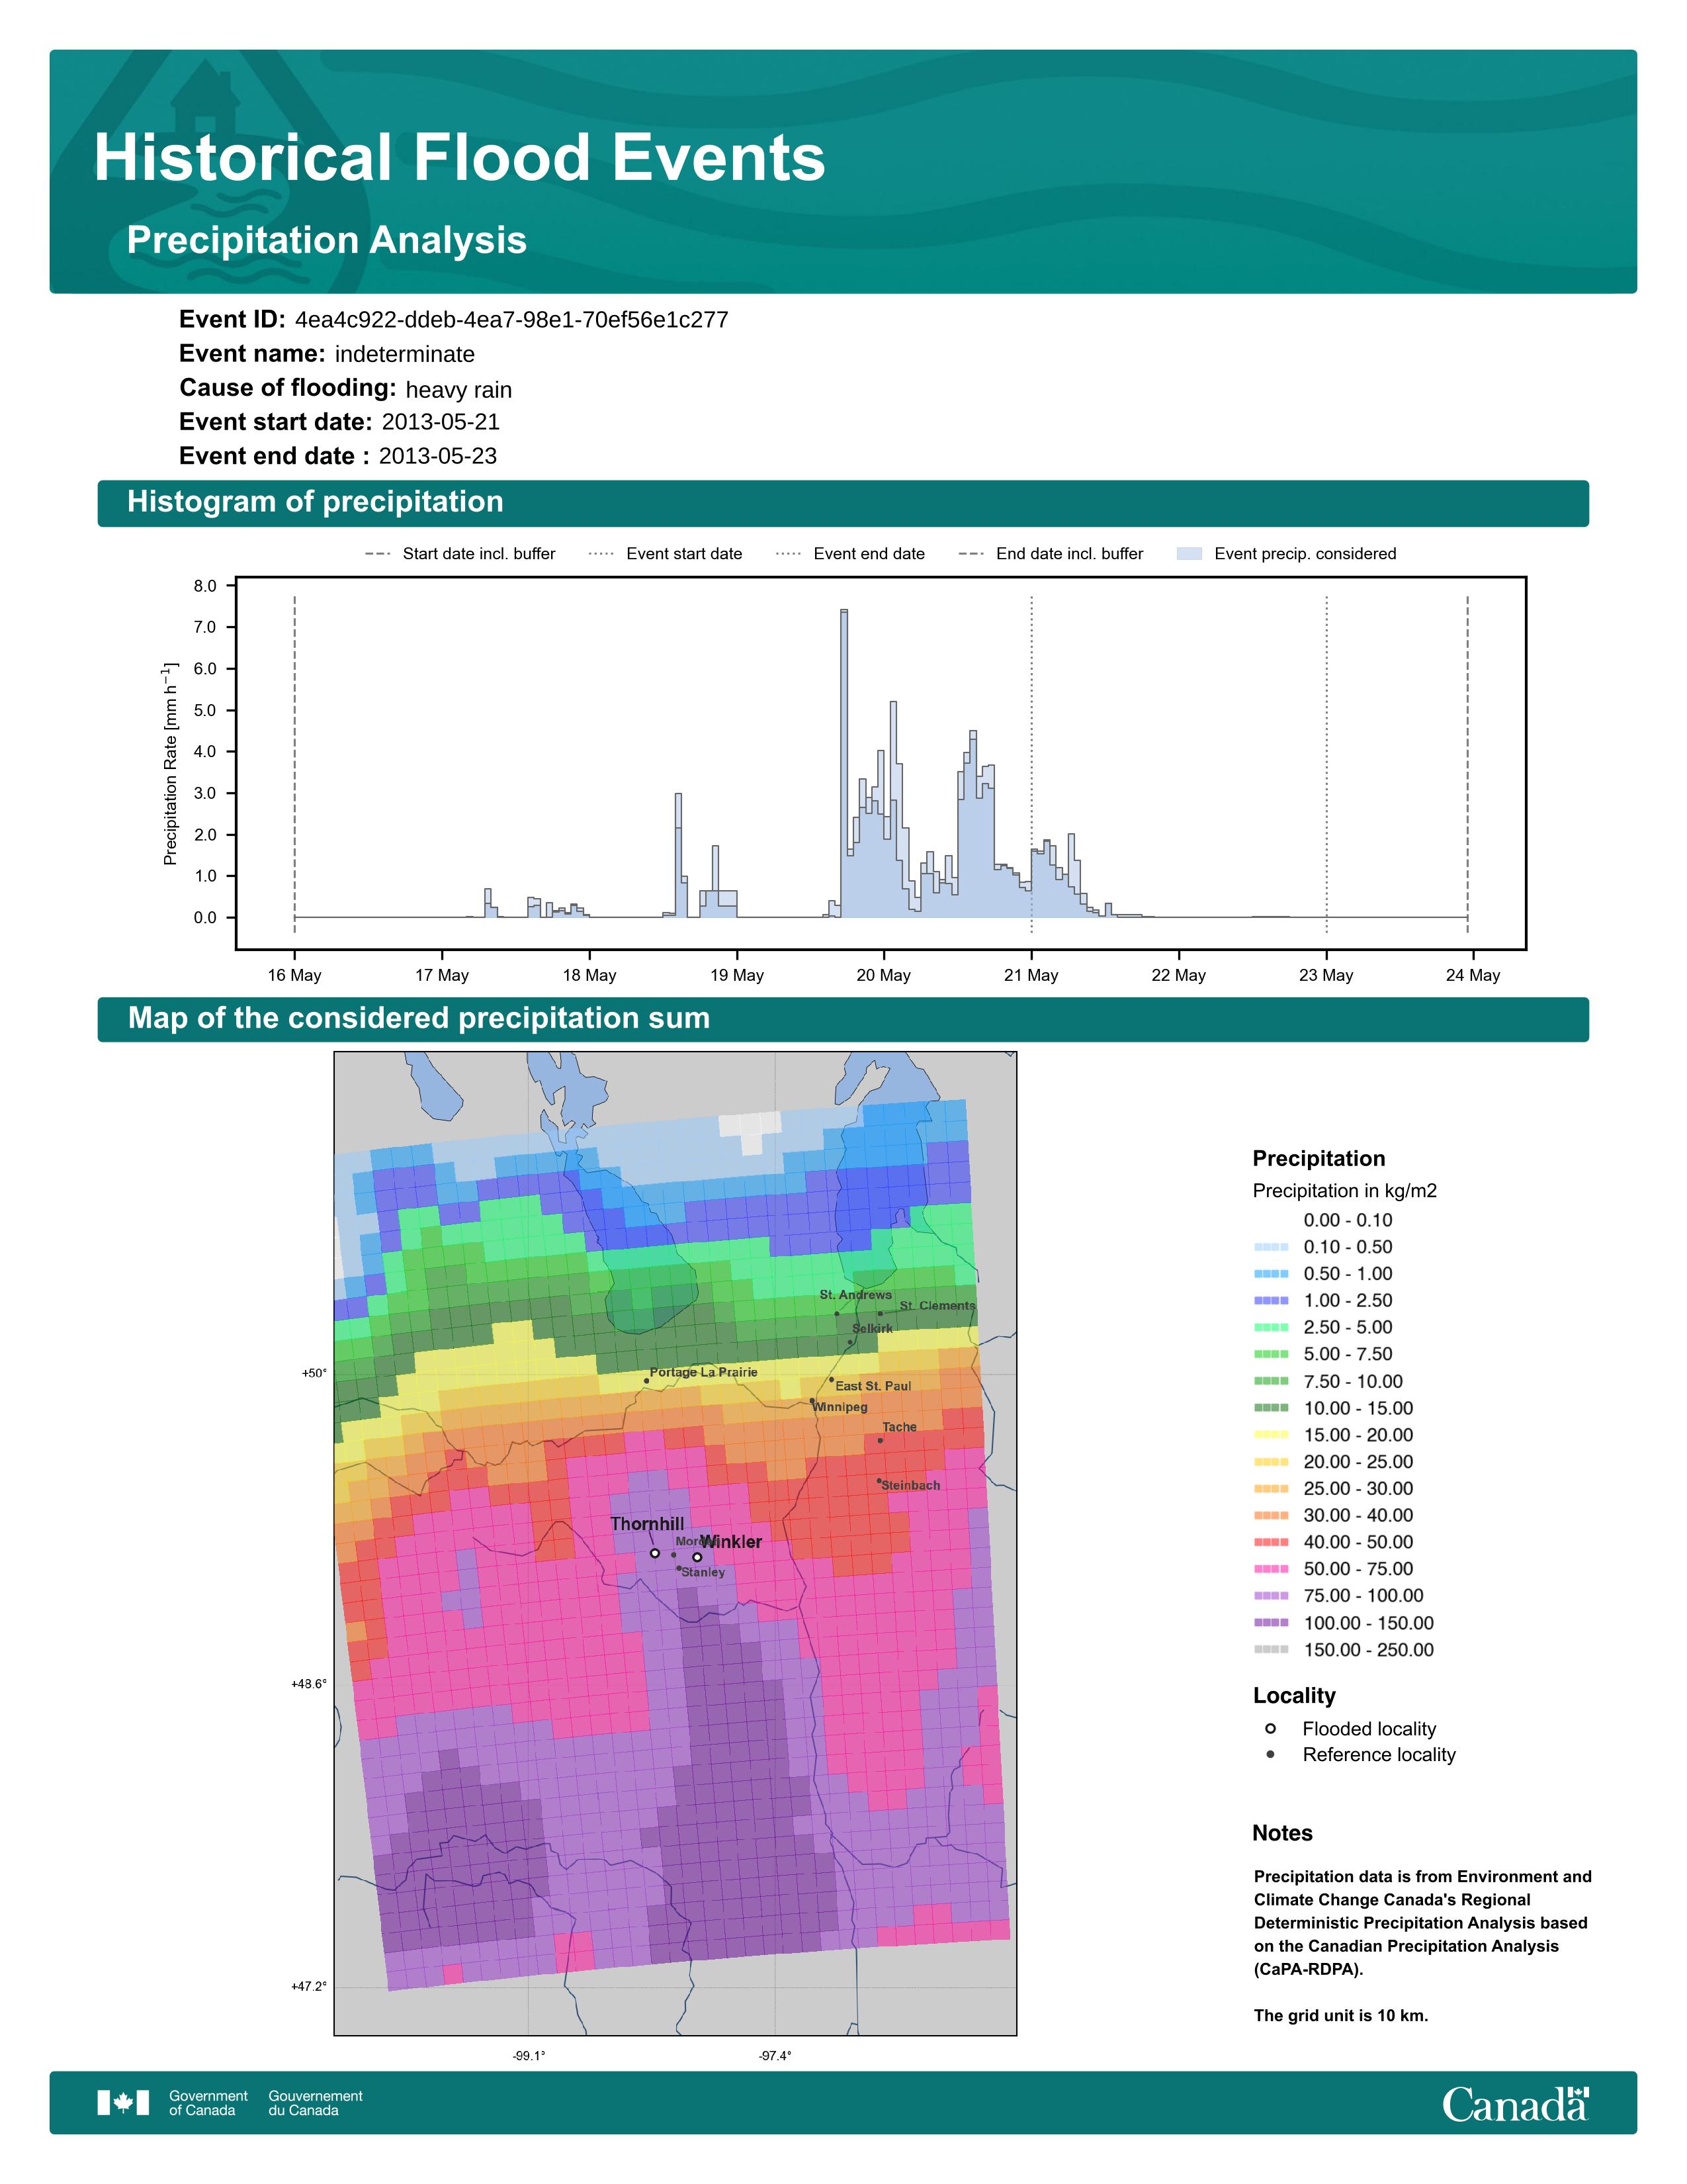Click the Steinbach reference locality dot
Viewport: 1687px width, 2184px height.
pyautogui.click(x=879, y=1481)
